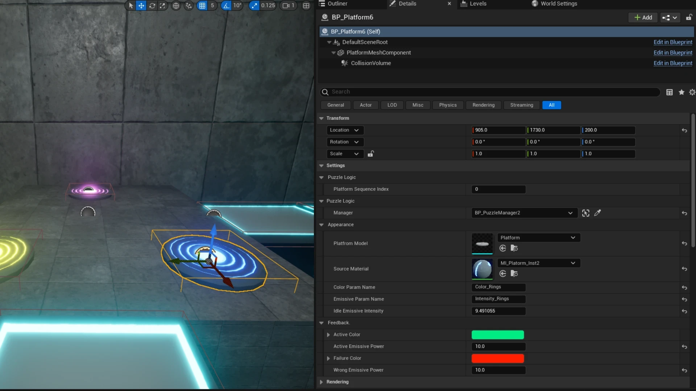Click the Add component button
Image resolution: width=696 pixels, height=391 pixels.
point(643,17)
